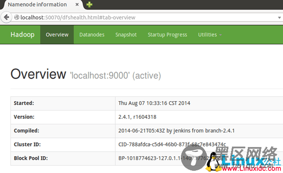Viewport: 283px width, 173px height.
Task: Open a new tab with the green plus
Action: click(89, 4)
